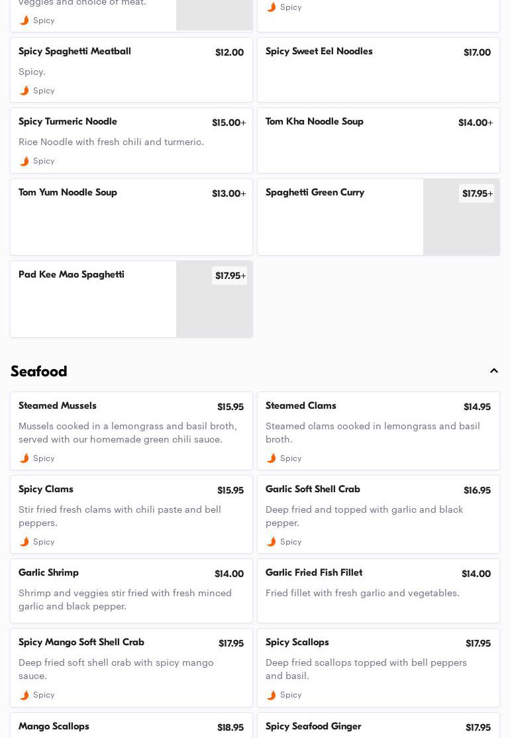Click the spicy chili icon under Steamed Clams
The height and width of the screenshot is (738, 510).
coord(272,458)
